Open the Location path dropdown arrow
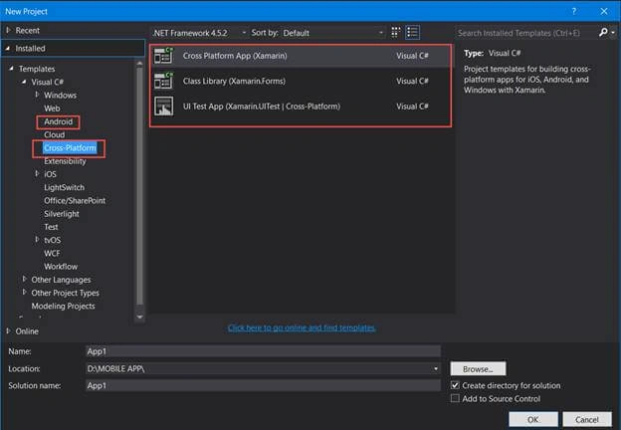Screen dimensions: 621x430 (x=436, y=368)
